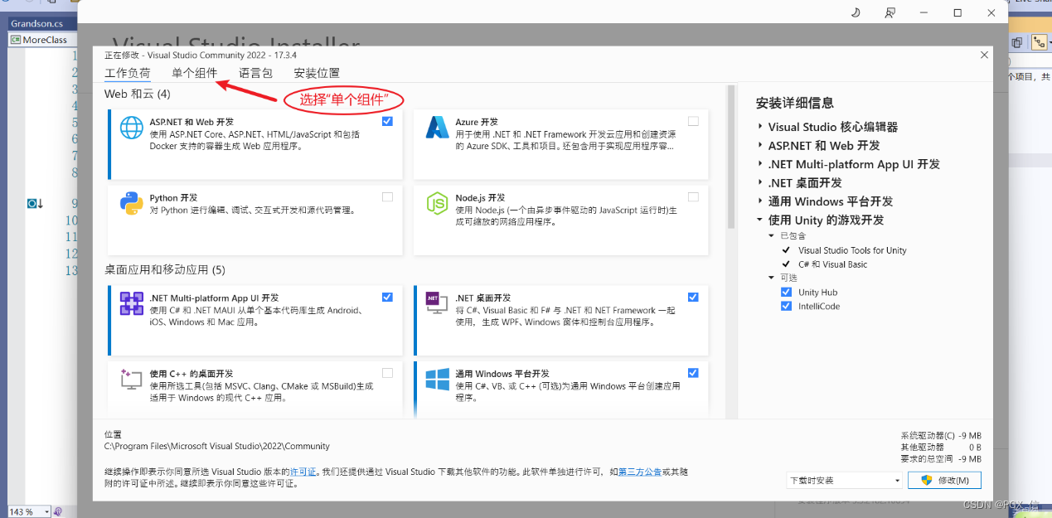Click the Python development logo icon
The height and width of the screenshot is (518, 1052).
[x=132, y=203]
